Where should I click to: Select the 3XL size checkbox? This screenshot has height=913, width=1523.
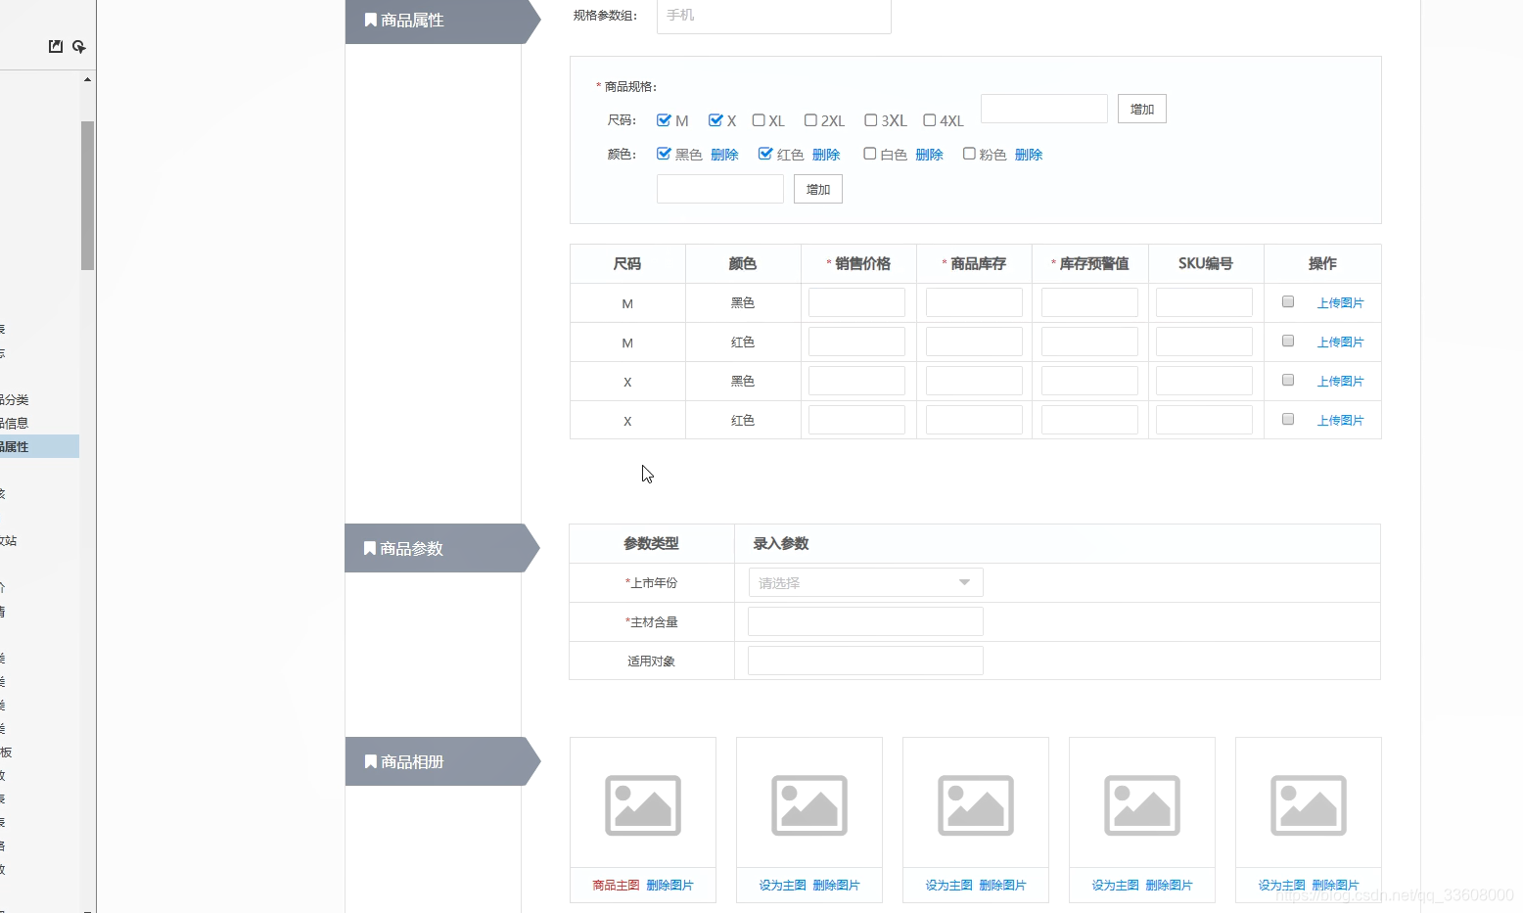pos(871,120)
